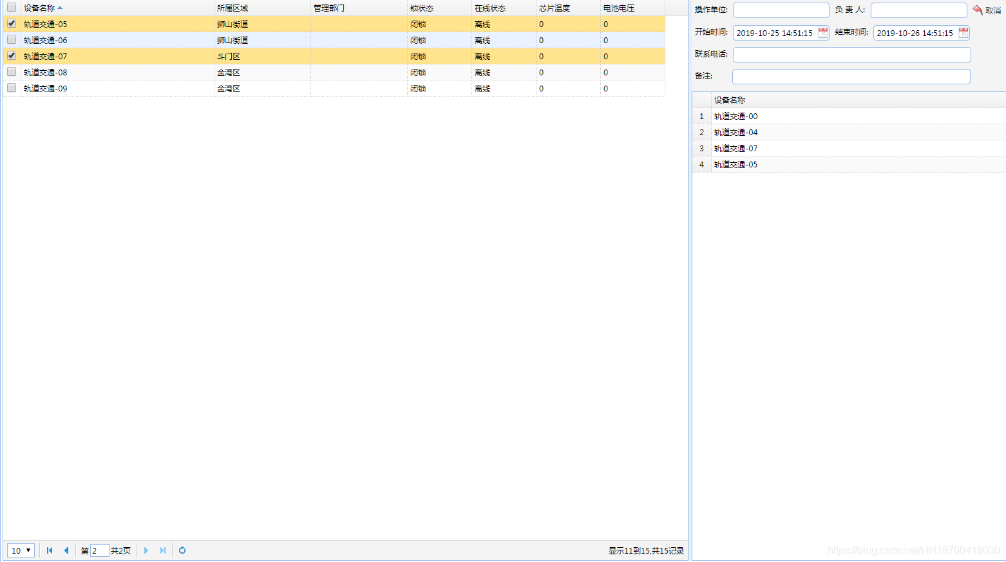
Task: Click 狮山街道 cell in 轨道交通-06 row
Action: [x=262, y=41]
